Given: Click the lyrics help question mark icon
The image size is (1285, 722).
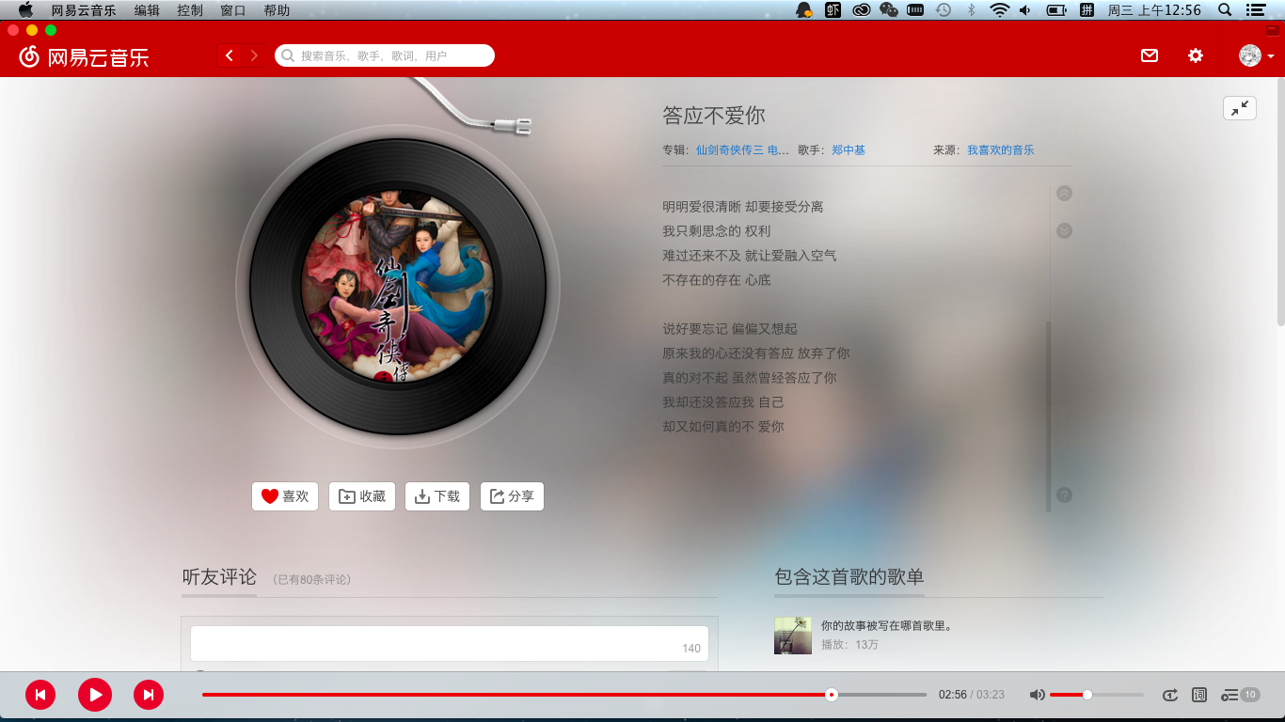Looking at the screenshot, I should [1064, 494].
